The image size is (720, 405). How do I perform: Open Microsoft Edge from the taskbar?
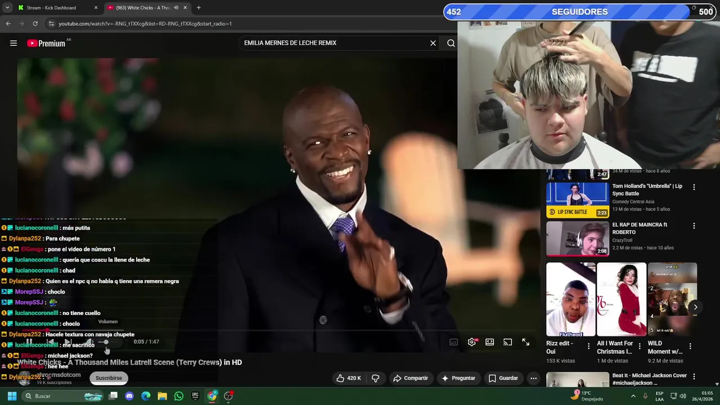(x=146, y=396)
